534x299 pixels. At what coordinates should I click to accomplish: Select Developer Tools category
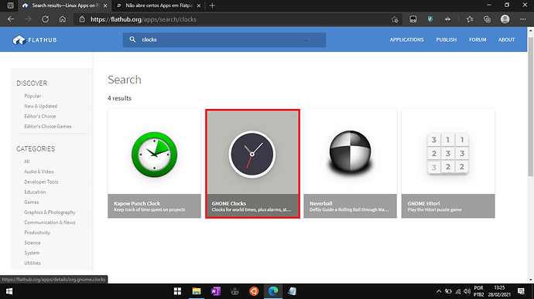click(x=41, y=182)
